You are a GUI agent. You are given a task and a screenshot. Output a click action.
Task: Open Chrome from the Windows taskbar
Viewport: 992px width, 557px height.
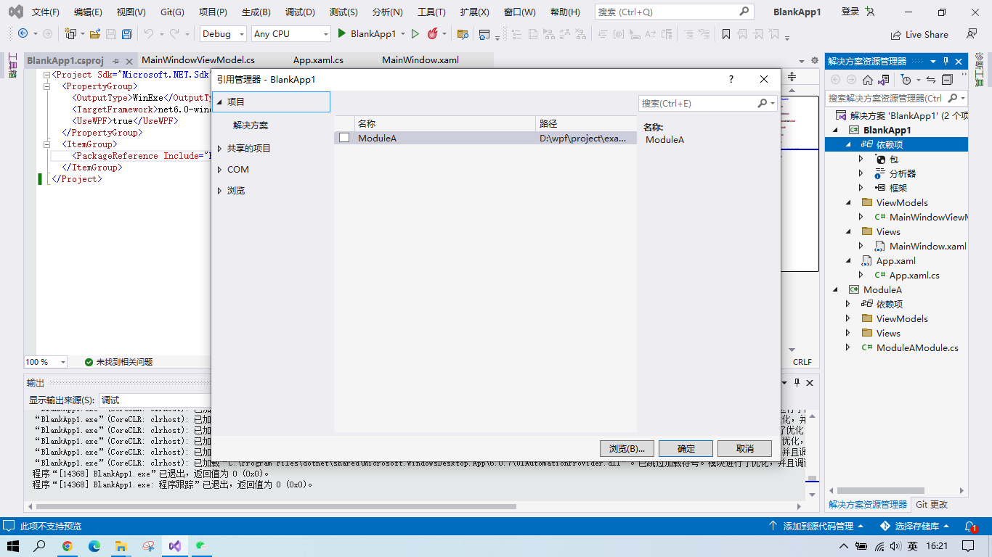point(68,546)
